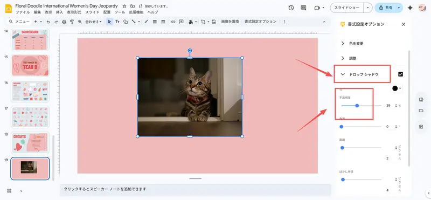Open the Gemini sparkle icon
This screenshot has width=431, height=200.
tap(410, 8)
